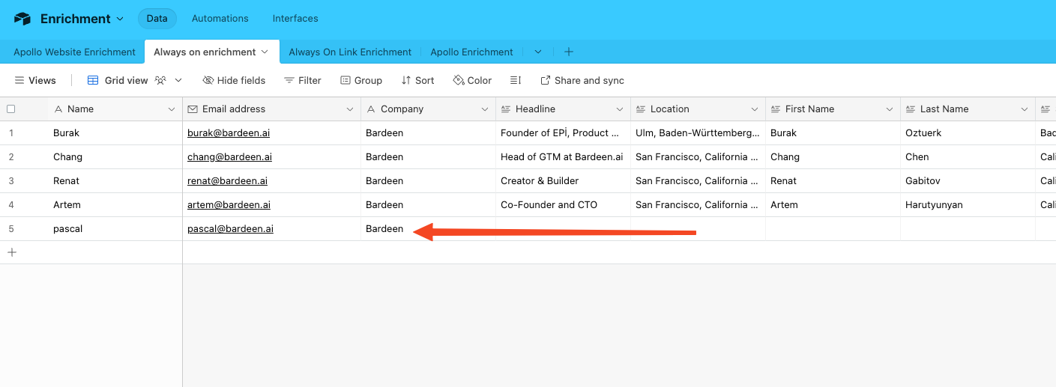Click the row height icon

tap(515, 80)
